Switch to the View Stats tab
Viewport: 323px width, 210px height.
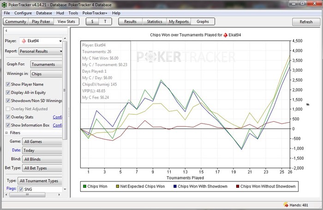click(66, 21)
